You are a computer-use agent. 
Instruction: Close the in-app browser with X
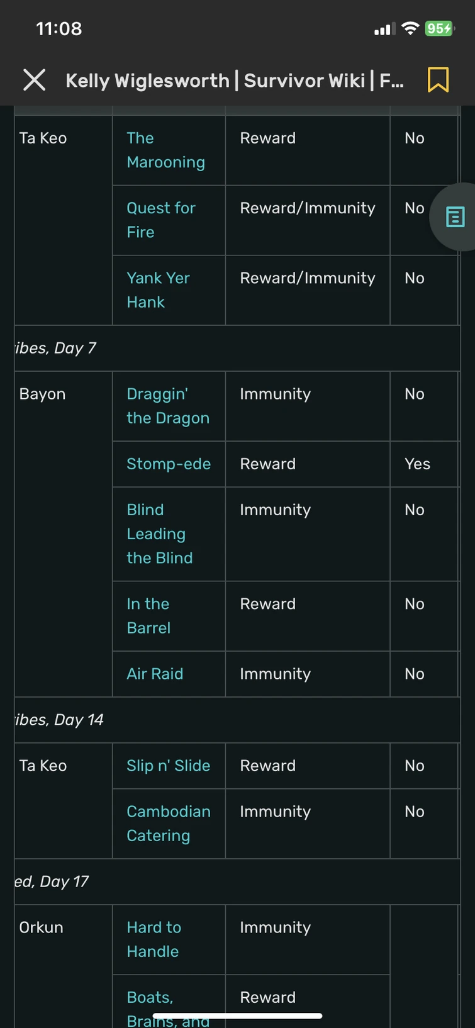[35, 80]
